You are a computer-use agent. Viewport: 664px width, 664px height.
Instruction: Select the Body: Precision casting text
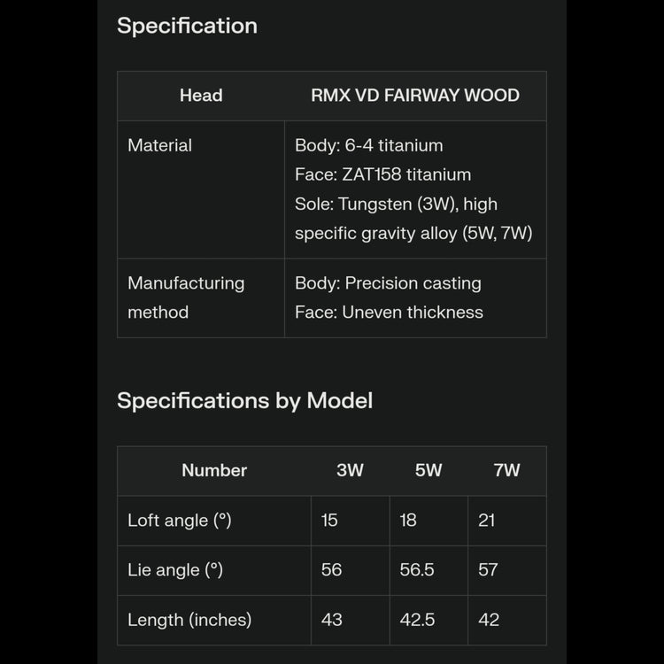tap(388, 283)
